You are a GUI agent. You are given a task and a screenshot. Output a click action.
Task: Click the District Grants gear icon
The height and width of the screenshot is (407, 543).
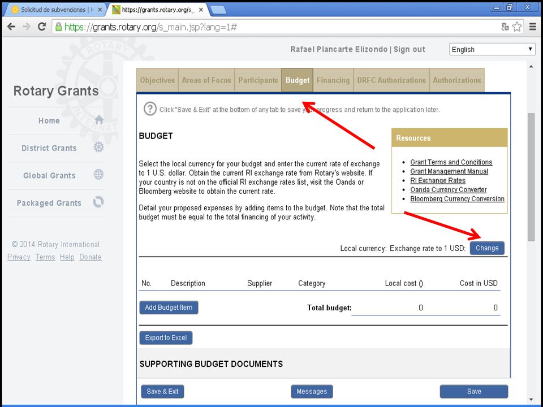(x=98, y=147)
